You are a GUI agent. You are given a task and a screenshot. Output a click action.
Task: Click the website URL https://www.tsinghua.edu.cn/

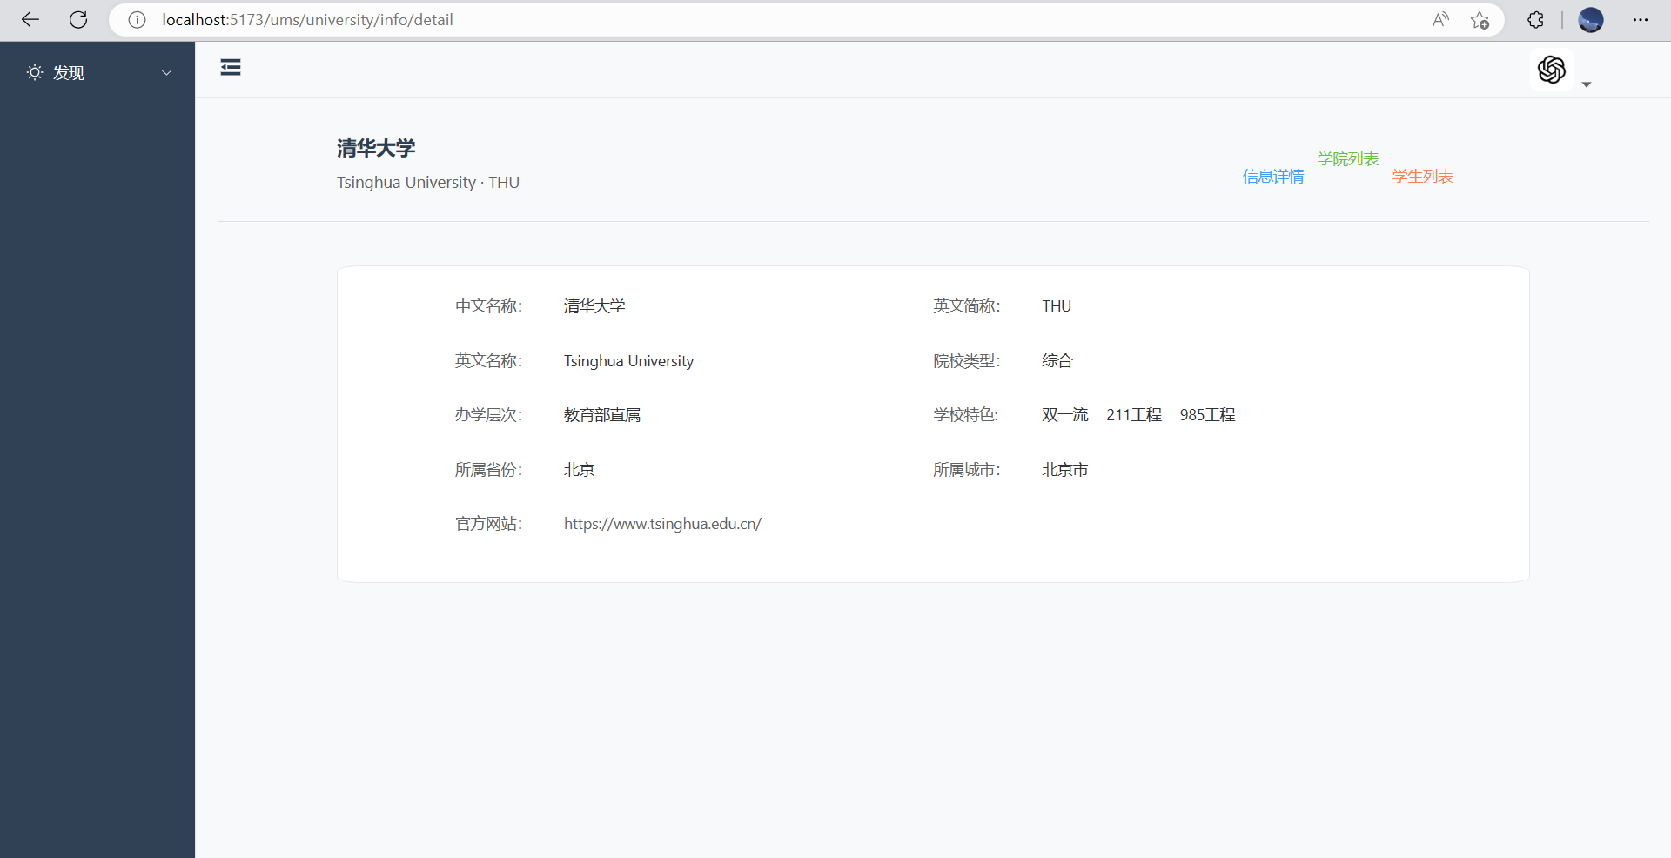pos(662,524)
